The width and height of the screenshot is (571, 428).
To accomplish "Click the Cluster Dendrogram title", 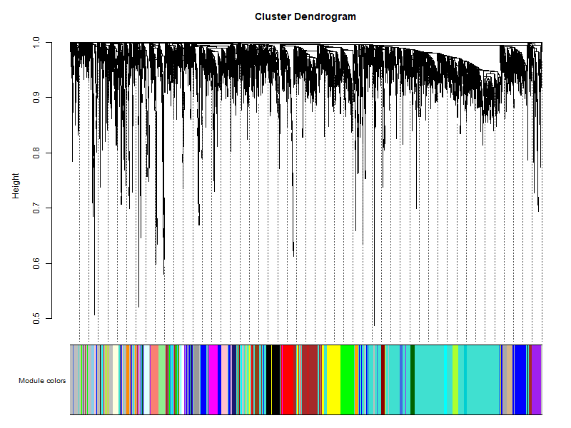I will pyautogui.click(x=305, y=16).
